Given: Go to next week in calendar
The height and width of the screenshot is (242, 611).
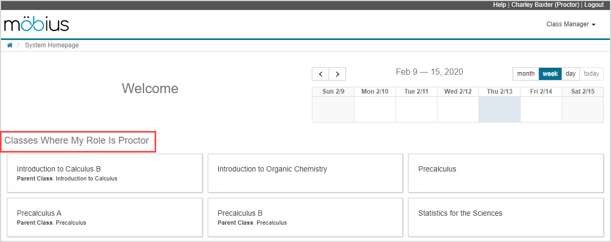Looking at the screenshot, I should pyautogui.click(x=338, y=74).
